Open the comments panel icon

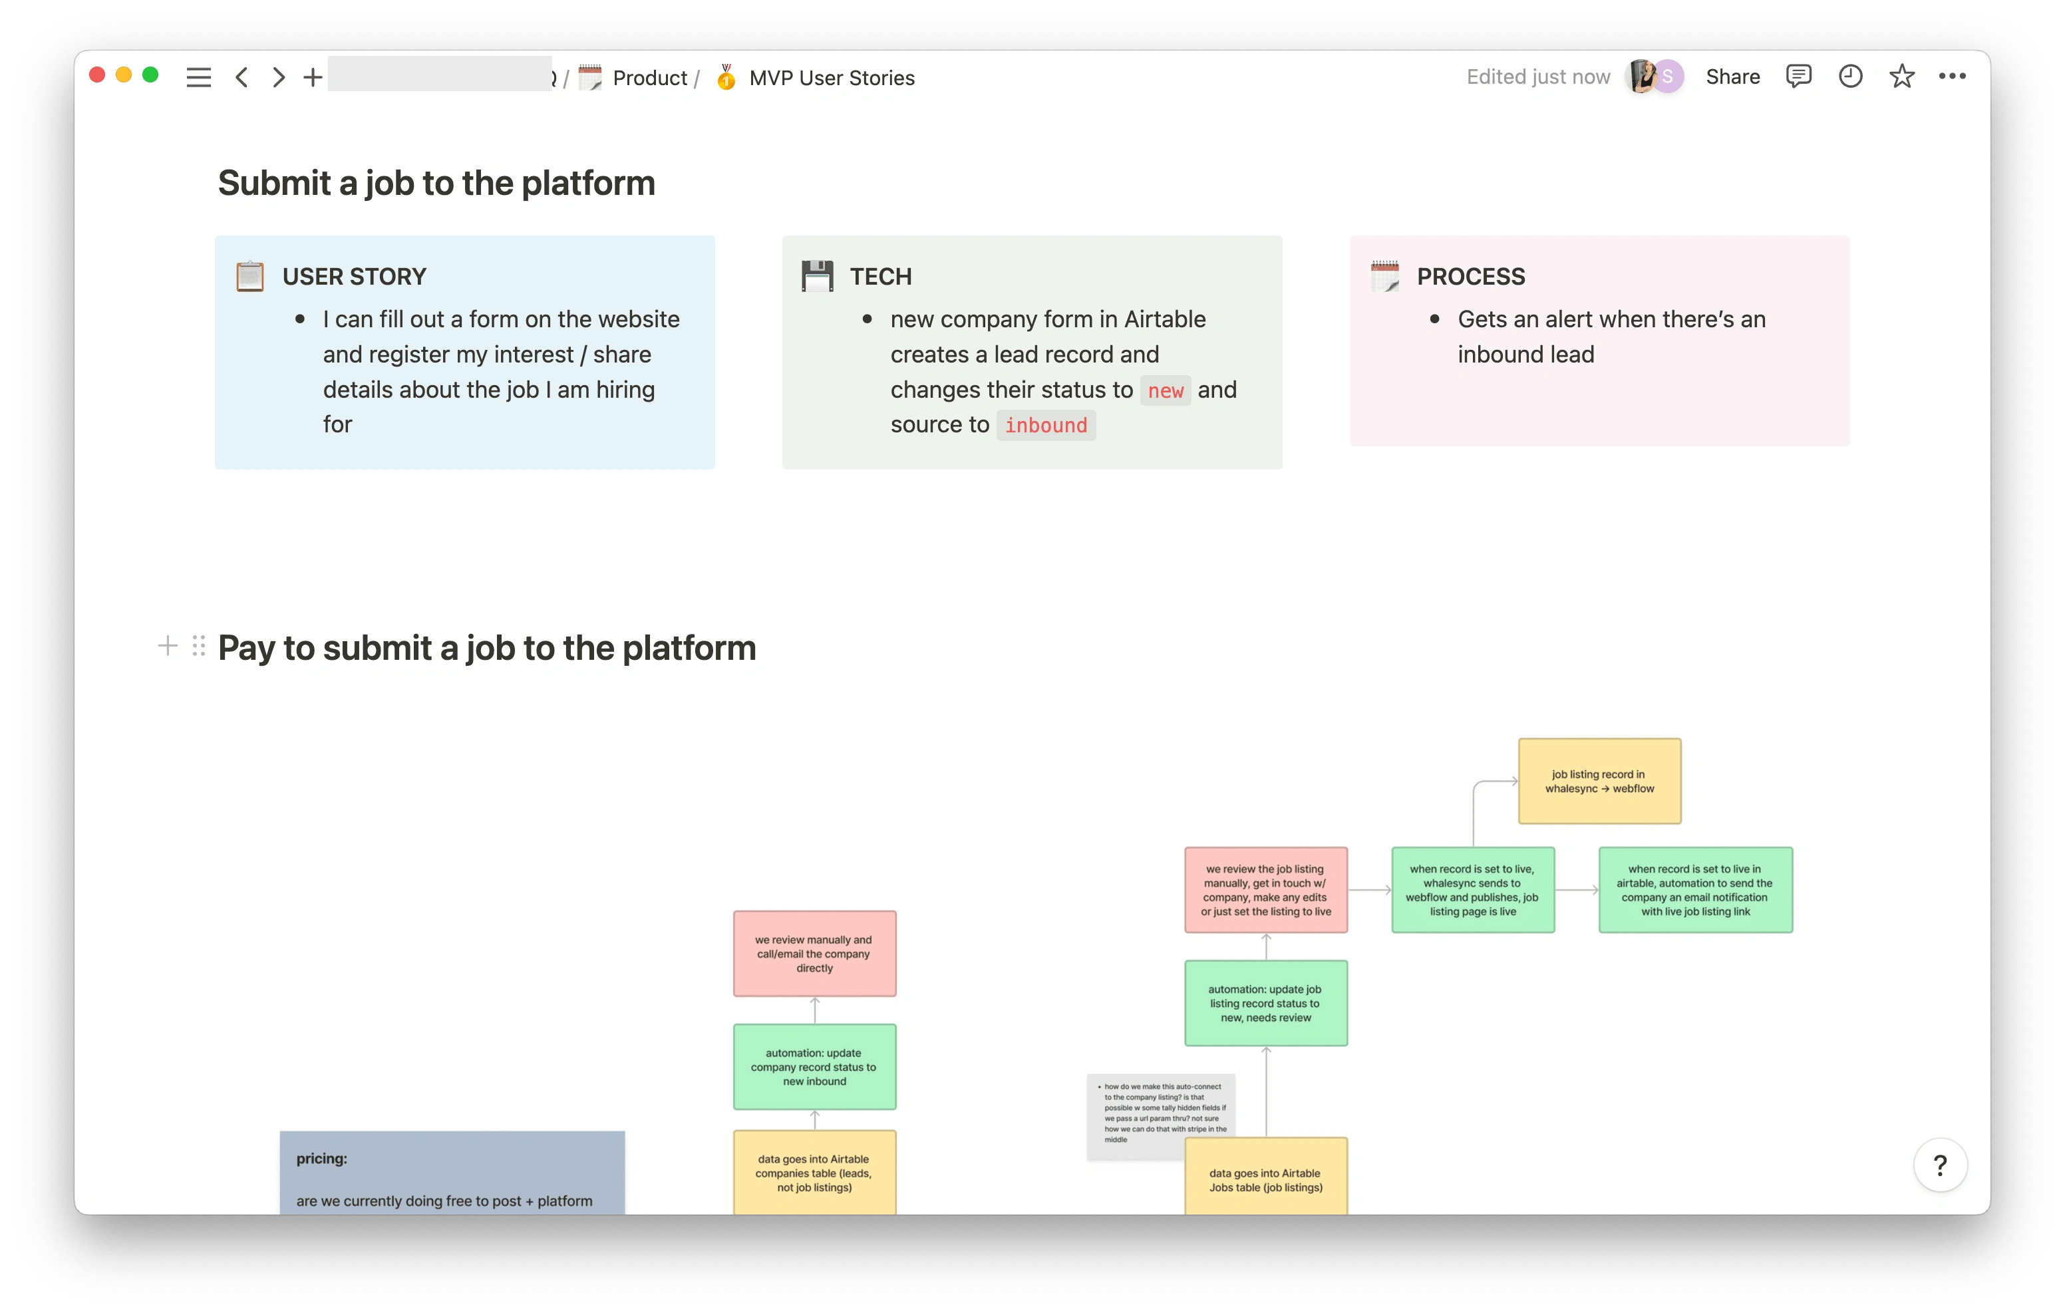click(1798, 76)
